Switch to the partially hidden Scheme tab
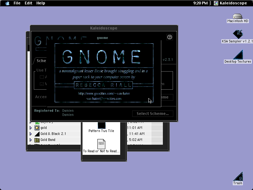 coord(40,61)
